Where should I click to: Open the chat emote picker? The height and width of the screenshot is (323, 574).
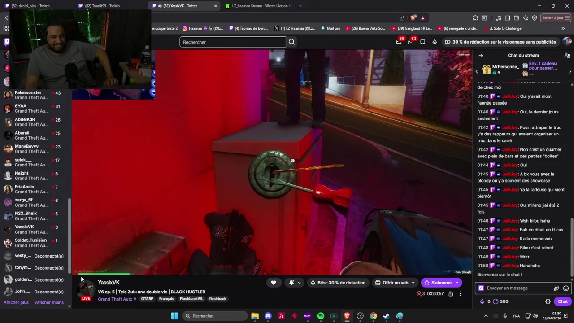point(566,288)
